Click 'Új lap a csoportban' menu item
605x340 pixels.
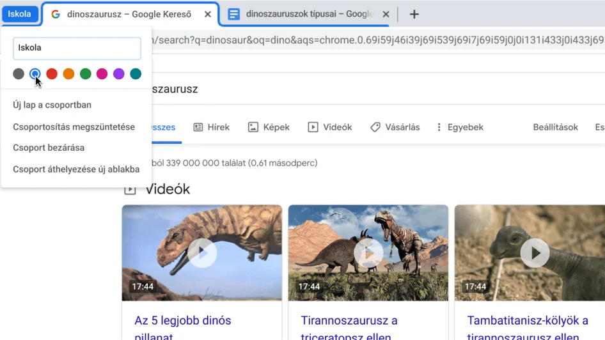tap(52, 105)
